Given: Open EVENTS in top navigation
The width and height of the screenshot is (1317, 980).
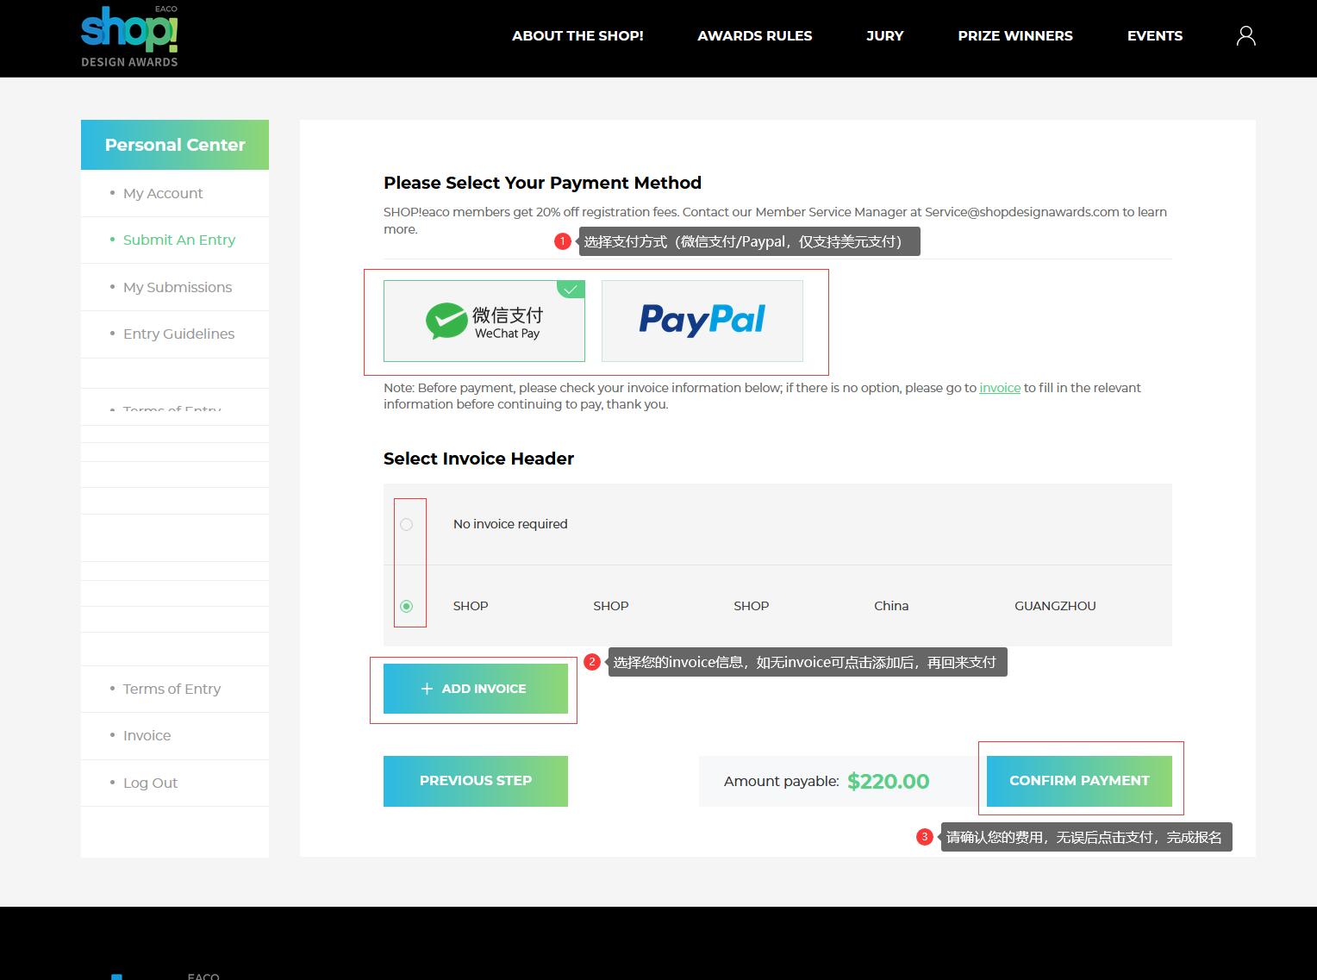Looking at the screenshot, I should [x=1154, y=36].
